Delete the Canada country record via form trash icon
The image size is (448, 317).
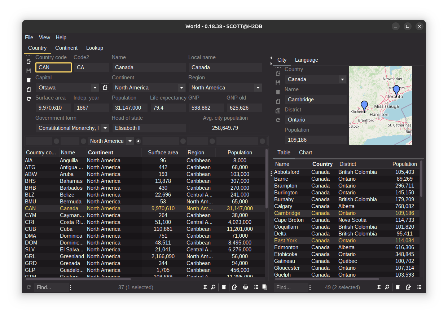(x=29, y=80)
